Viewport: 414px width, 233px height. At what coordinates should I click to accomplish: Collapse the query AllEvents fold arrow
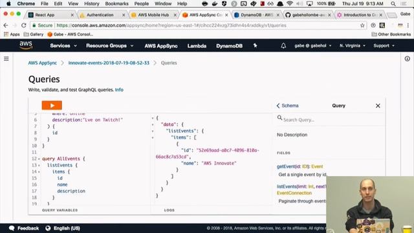pyautogui.click(x=39, y=159)
